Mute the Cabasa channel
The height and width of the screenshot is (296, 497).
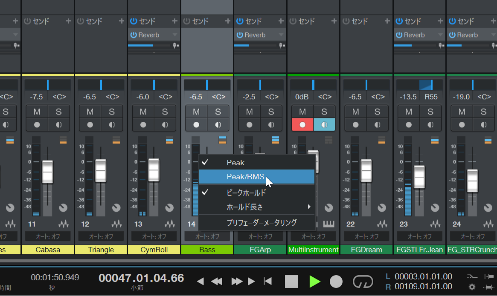tap(37, 112)
